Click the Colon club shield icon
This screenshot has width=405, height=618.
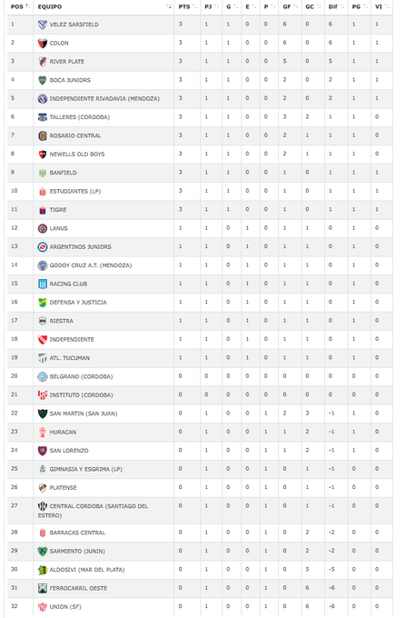pyautogui.click(x=42, y=43)
